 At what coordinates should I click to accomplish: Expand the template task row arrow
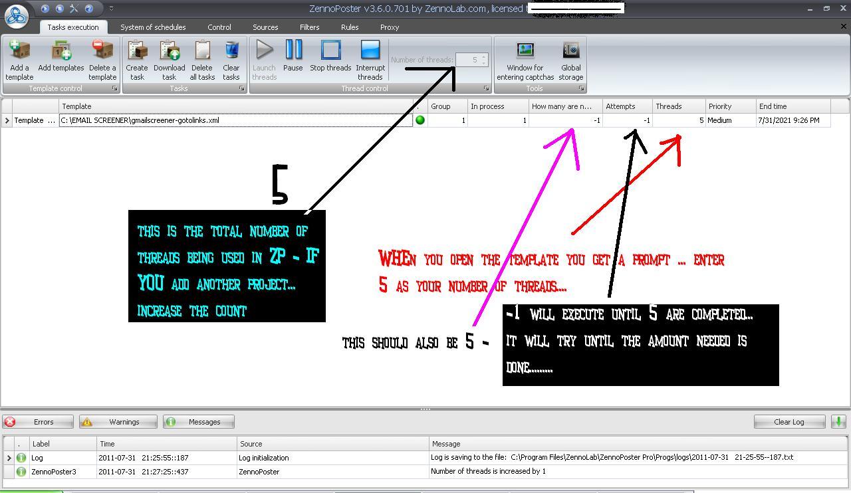click(x=7, y=120)
